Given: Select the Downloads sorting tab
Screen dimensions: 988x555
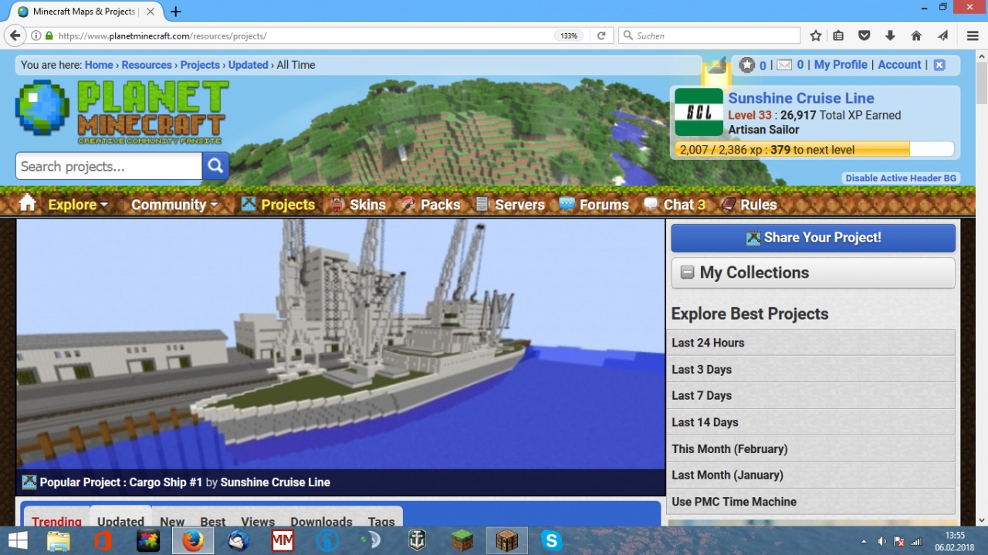Looking at the screenshot, I should click(321, 522).
